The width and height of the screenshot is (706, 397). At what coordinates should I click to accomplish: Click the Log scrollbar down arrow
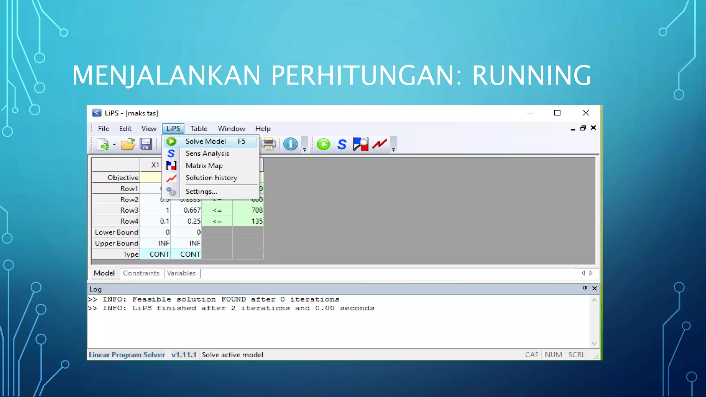pos(594,343)
